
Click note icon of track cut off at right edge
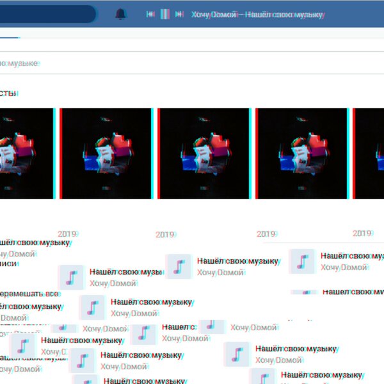click(301, 262)
